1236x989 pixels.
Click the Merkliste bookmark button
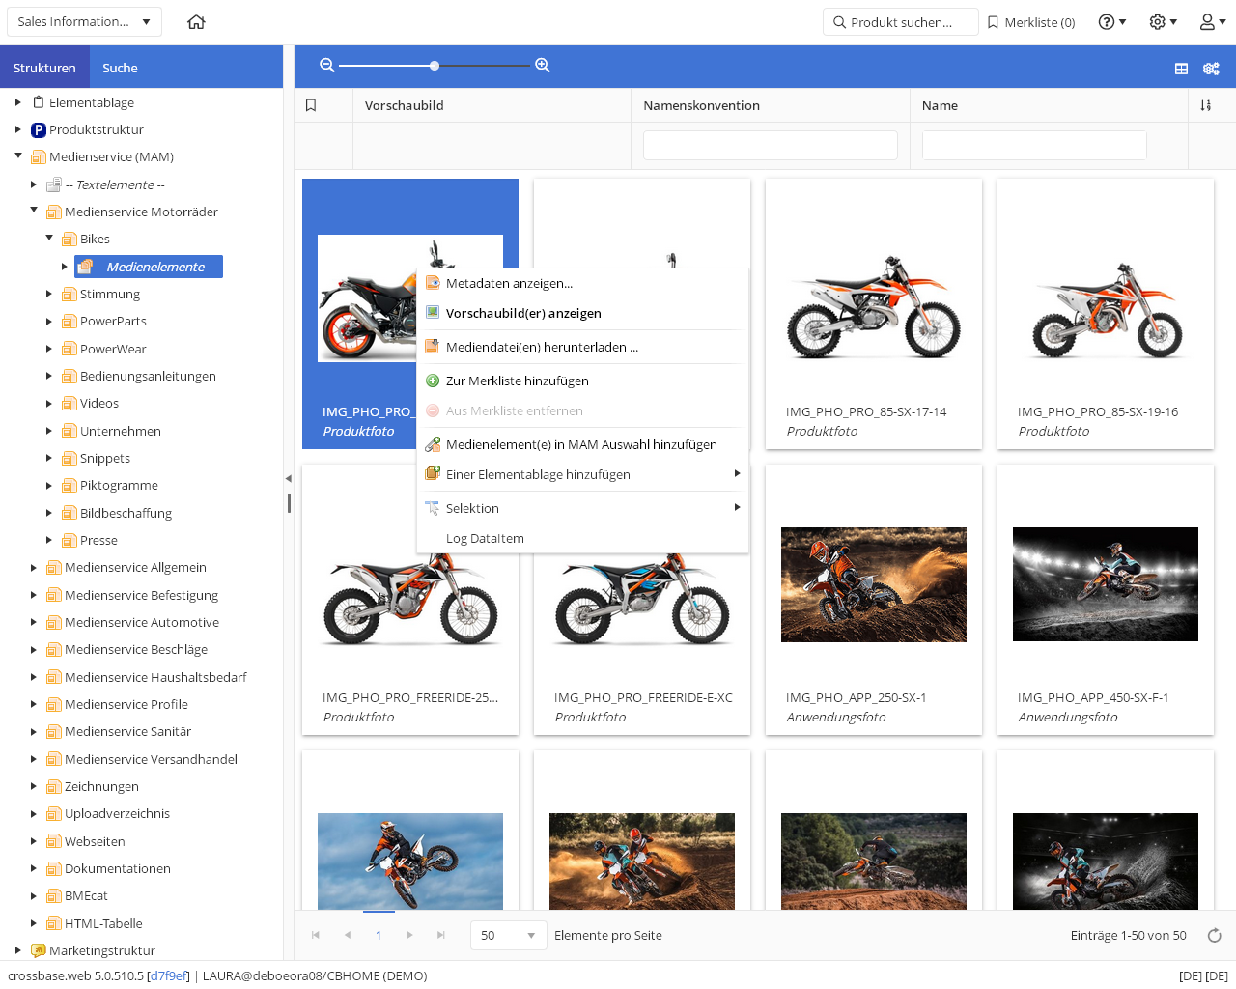[1031, 22]
